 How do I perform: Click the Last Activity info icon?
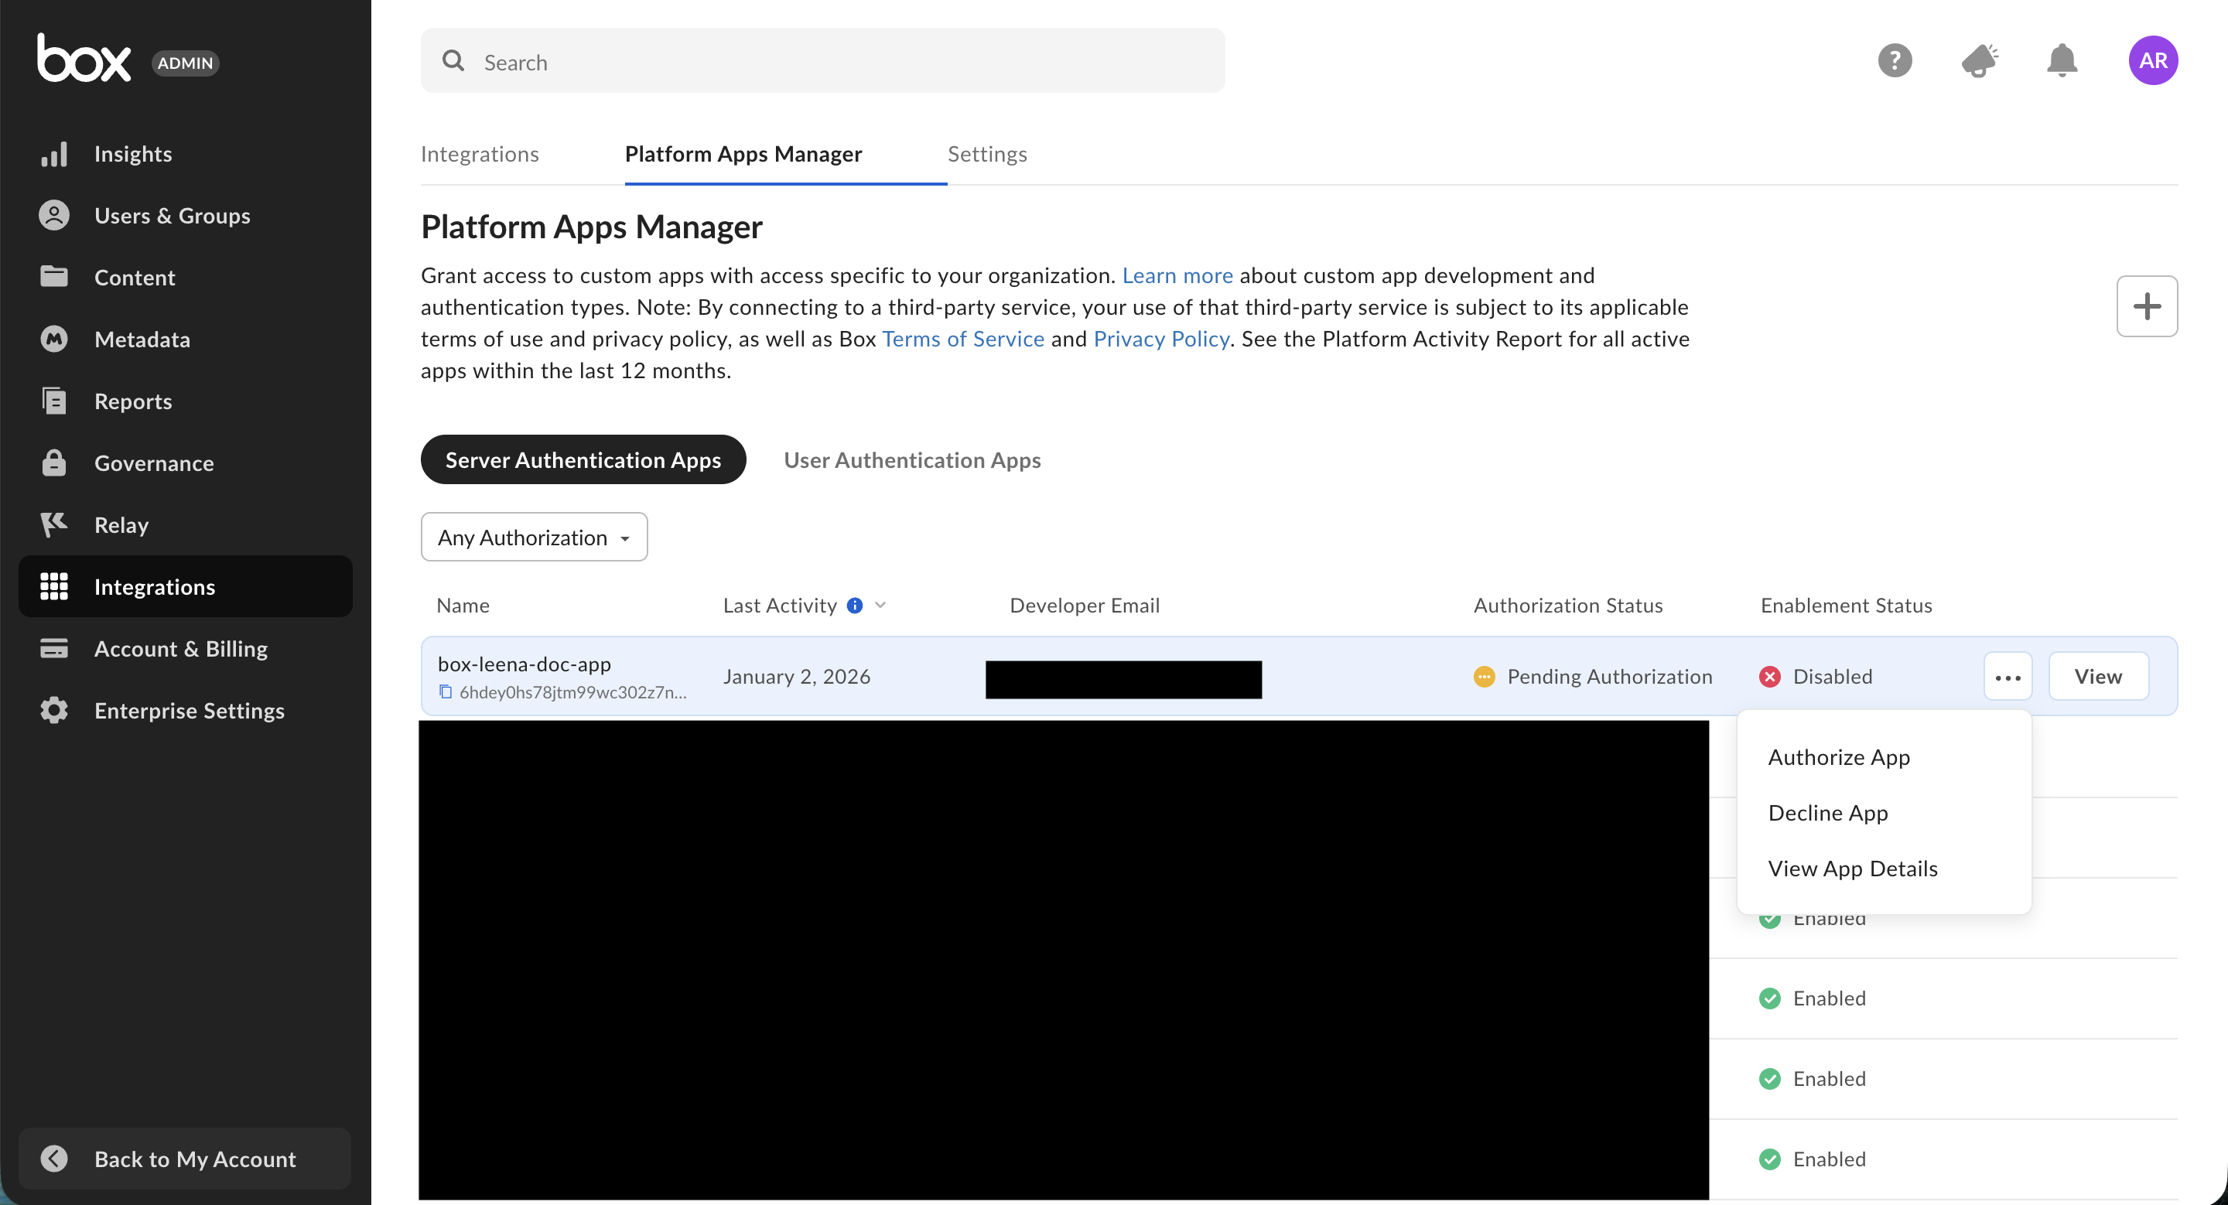[855, 605]
